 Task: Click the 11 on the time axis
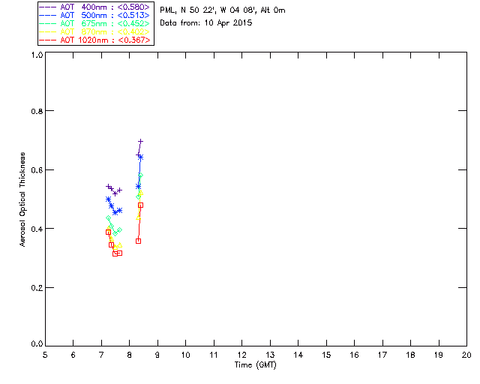click(x=214, y=355)
